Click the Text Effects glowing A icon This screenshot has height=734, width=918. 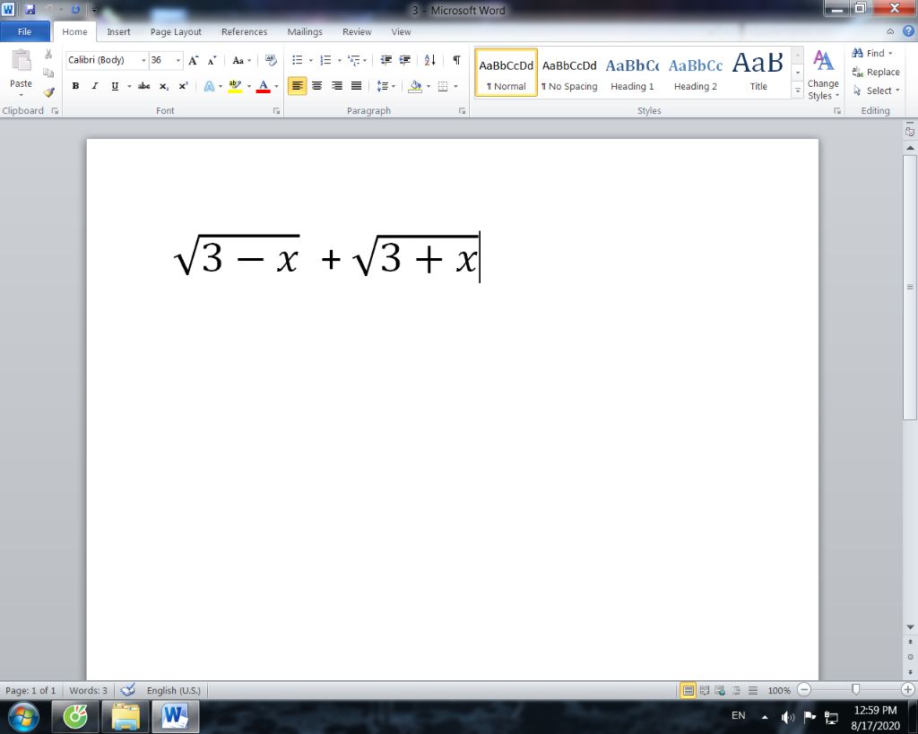tap(208, 86)
